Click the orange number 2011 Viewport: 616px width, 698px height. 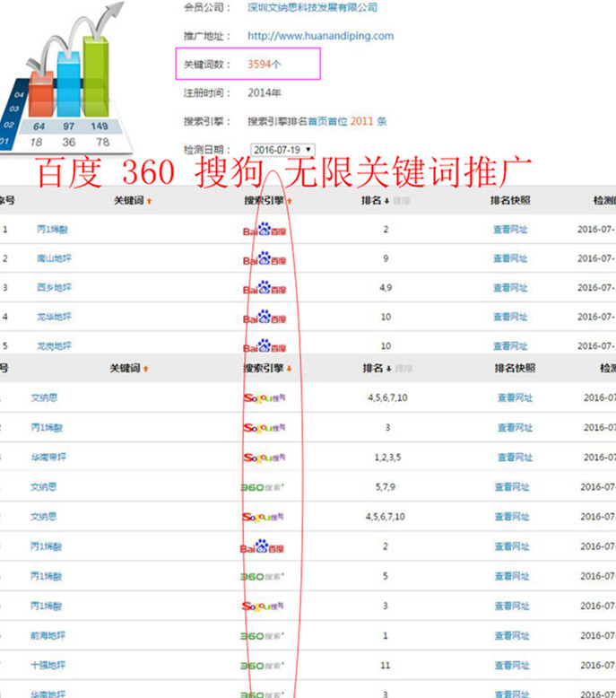coord(361,121)
